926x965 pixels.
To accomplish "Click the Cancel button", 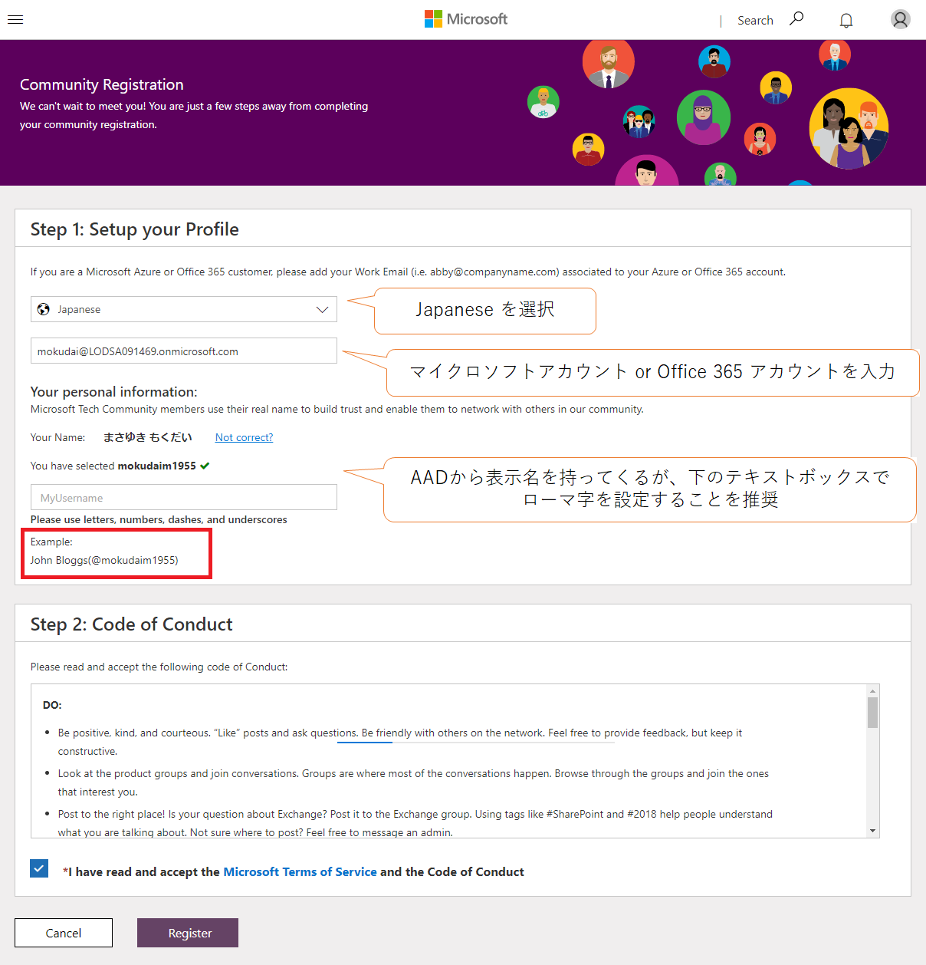I will click(x=63, y=933).
